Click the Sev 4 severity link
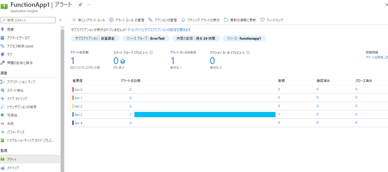This screenshot has height=172, width=388. coord(78,123)
